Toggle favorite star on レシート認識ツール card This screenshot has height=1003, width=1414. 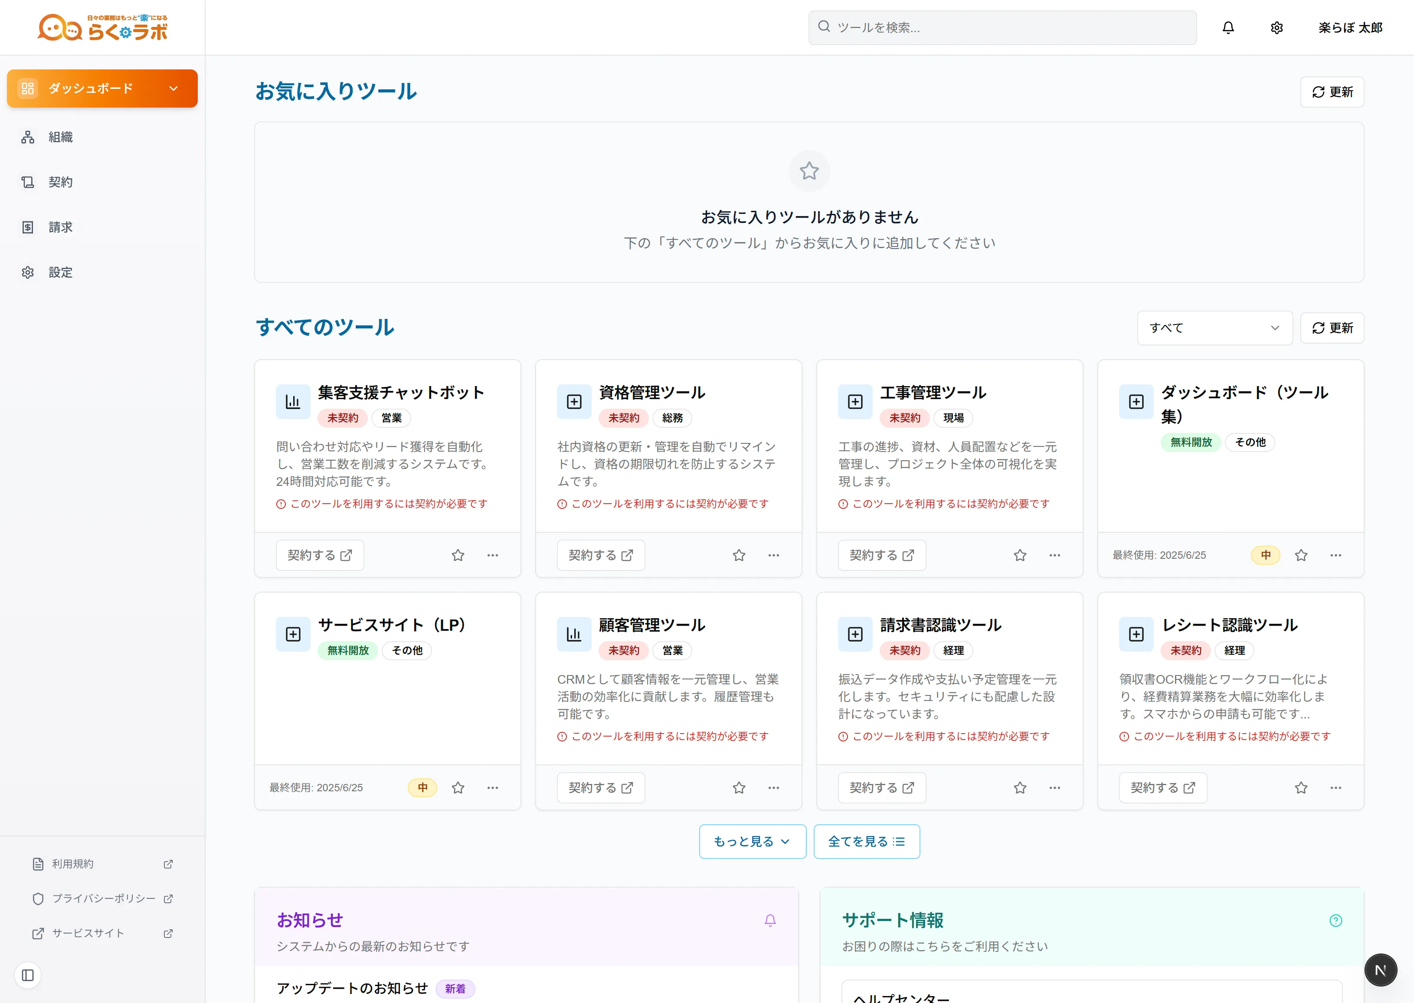1301,787
